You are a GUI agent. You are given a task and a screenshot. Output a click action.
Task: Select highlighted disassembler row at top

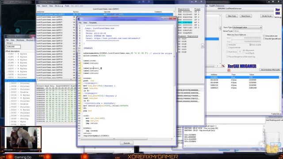pyautogui.click(x=105, y=14)
